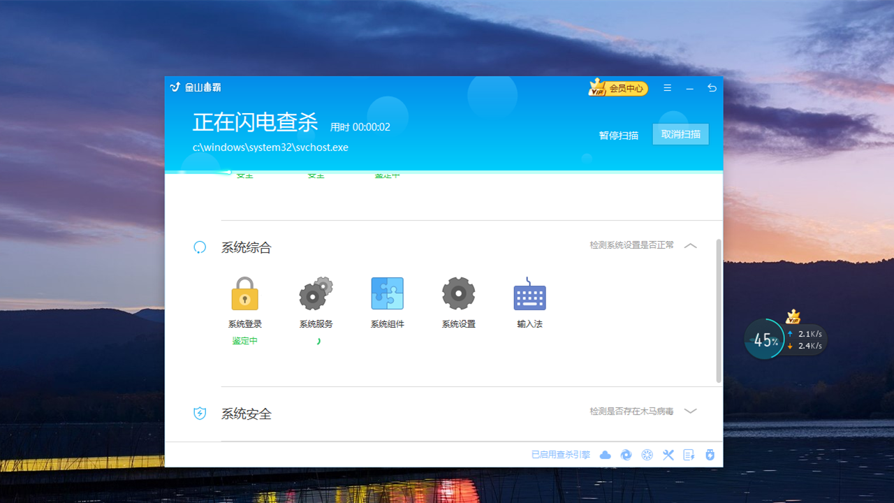Image resolution: width=894 pixels, height=503 pixels.
Task: Click the cloud engine icon in footer
Action: coord(606,455)
